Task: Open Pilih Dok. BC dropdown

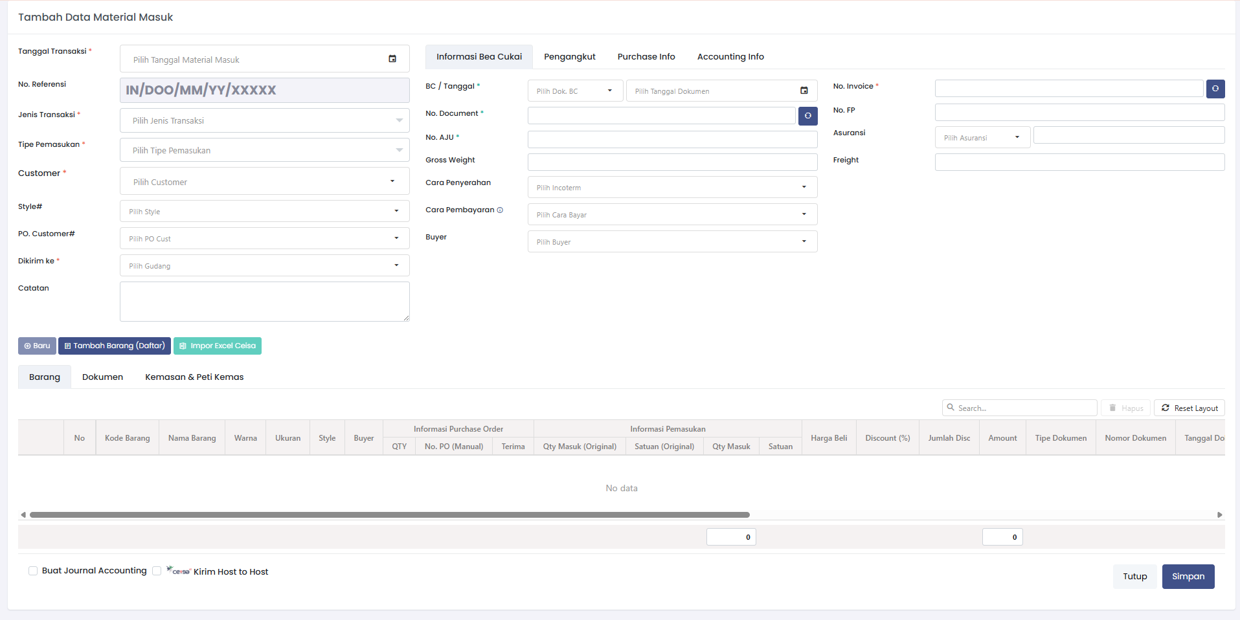Action: tap(575, 91)
